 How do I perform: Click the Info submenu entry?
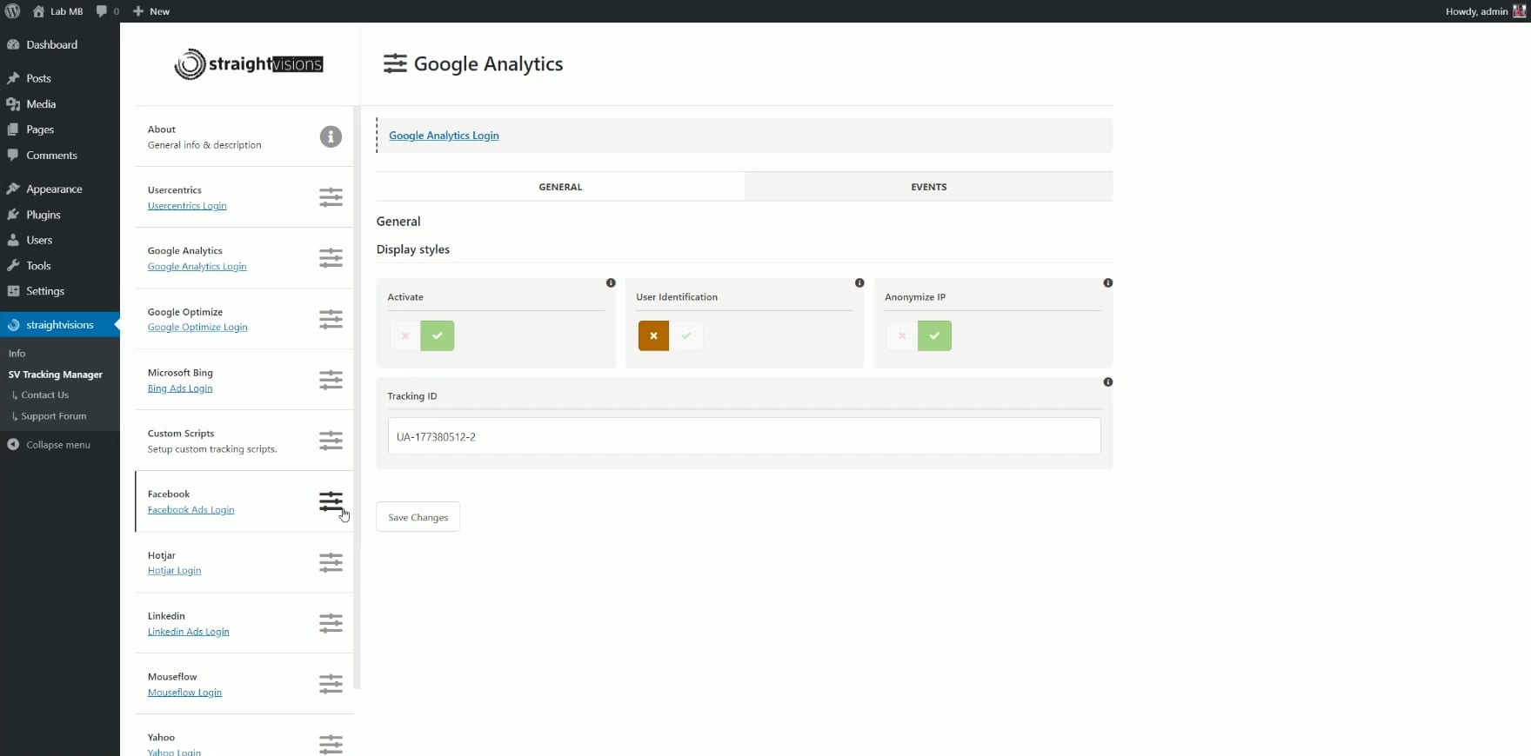click(17, 354)
